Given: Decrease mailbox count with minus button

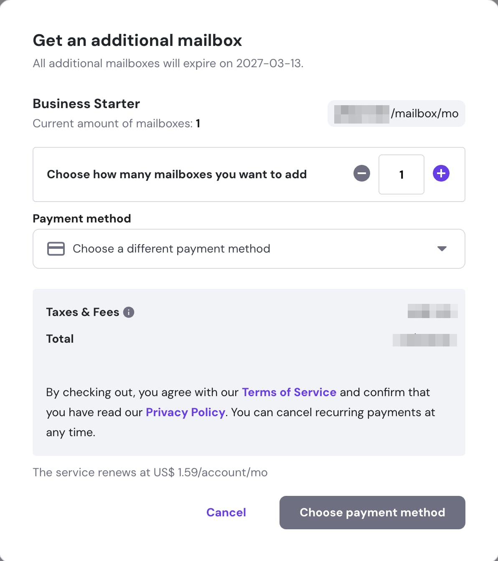Looking at the screenshot, I should pyautogui.click(x=362, y=174).
